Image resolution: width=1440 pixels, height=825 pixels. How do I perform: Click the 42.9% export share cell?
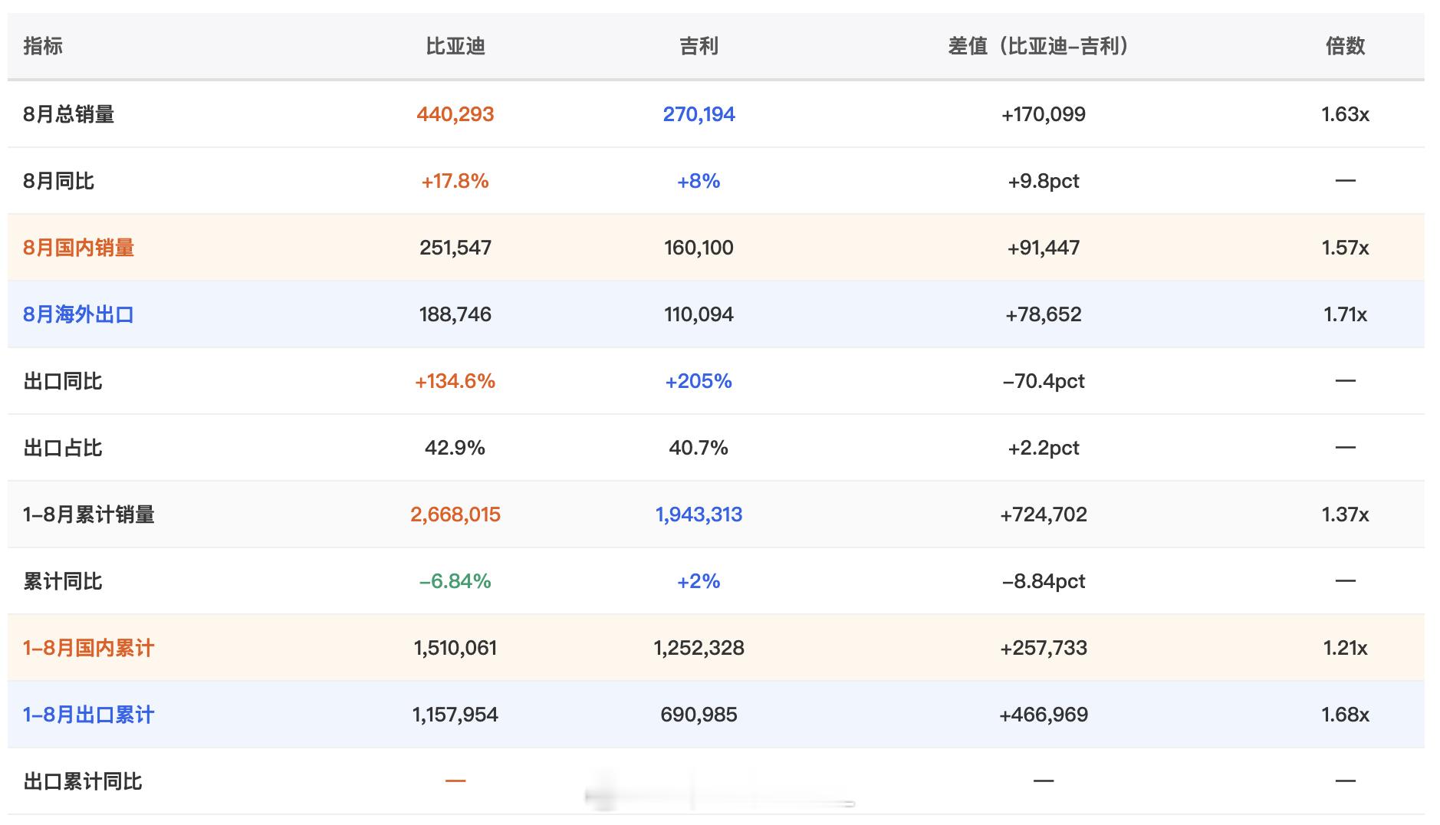(x=455, y=448)
